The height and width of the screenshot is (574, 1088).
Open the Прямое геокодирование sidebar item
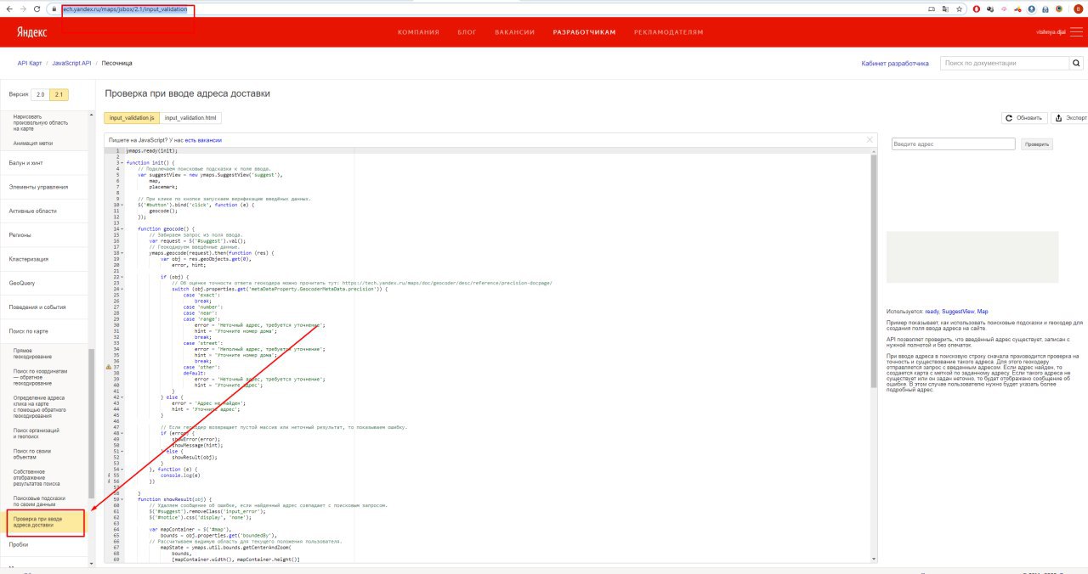tap(34, 354)
